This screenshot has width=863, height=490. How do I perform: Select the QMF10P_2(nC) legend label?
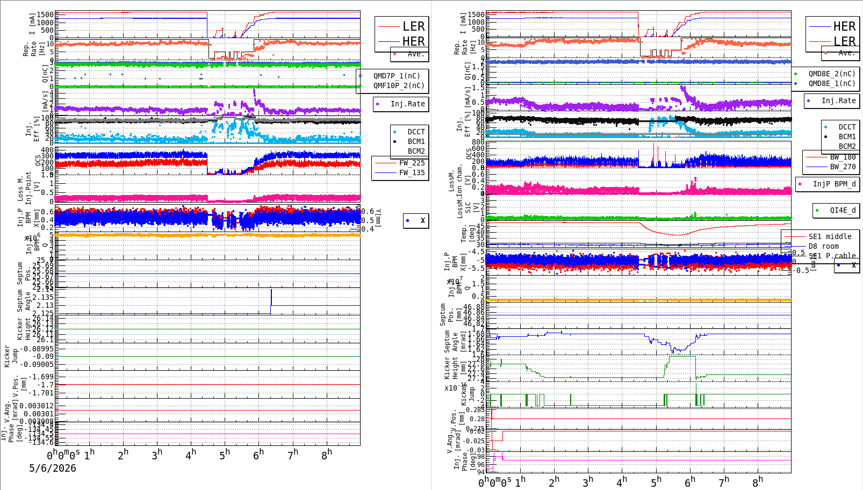coord(399,85)
